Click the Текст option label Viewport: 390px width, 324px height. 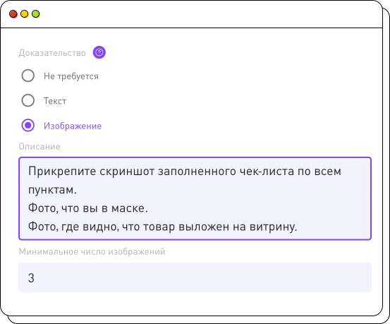tap(55, 101)
